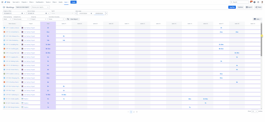The image size is (265, 122).
Task: Click bug icon of CFP-9 row
Action: tap(5, 82)
